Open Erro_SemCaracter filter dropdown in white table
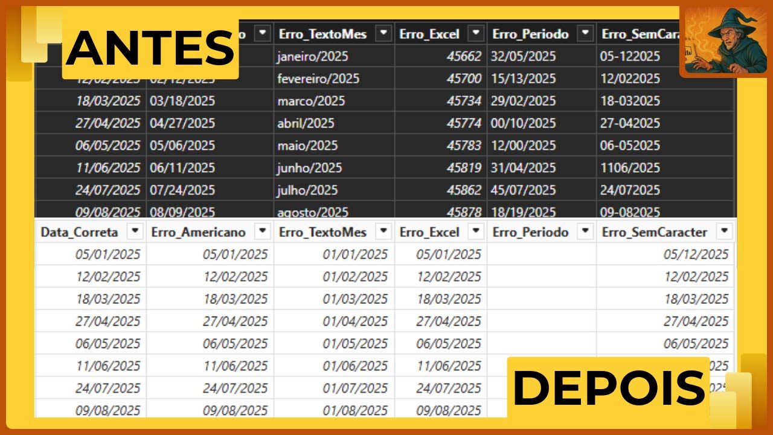Viewport: 773px width, 435px height. coord(724,231)
